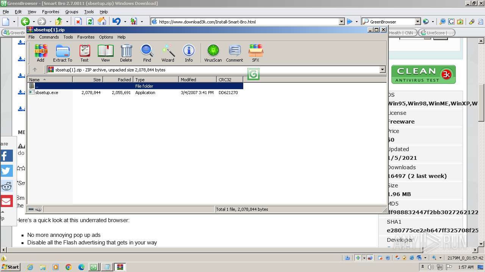Screen dimensions: 485x272
Task: Sort list by CRC32 column
Action: [x=230, y=79]
